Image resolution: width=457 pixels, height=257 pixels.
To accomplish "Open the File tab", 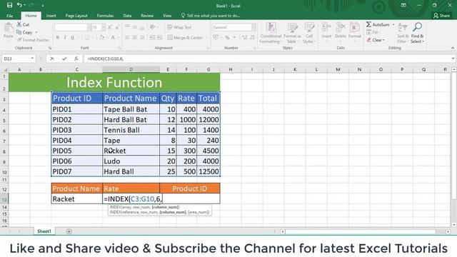I will pos(9,16).
